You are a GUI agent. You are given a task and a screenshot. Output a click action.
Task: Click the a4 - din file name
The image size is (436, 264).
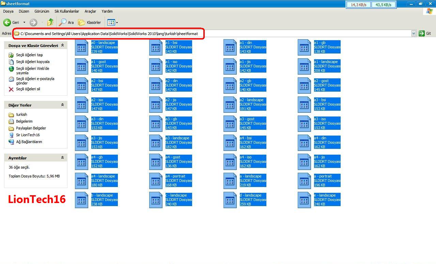[320, 138]
